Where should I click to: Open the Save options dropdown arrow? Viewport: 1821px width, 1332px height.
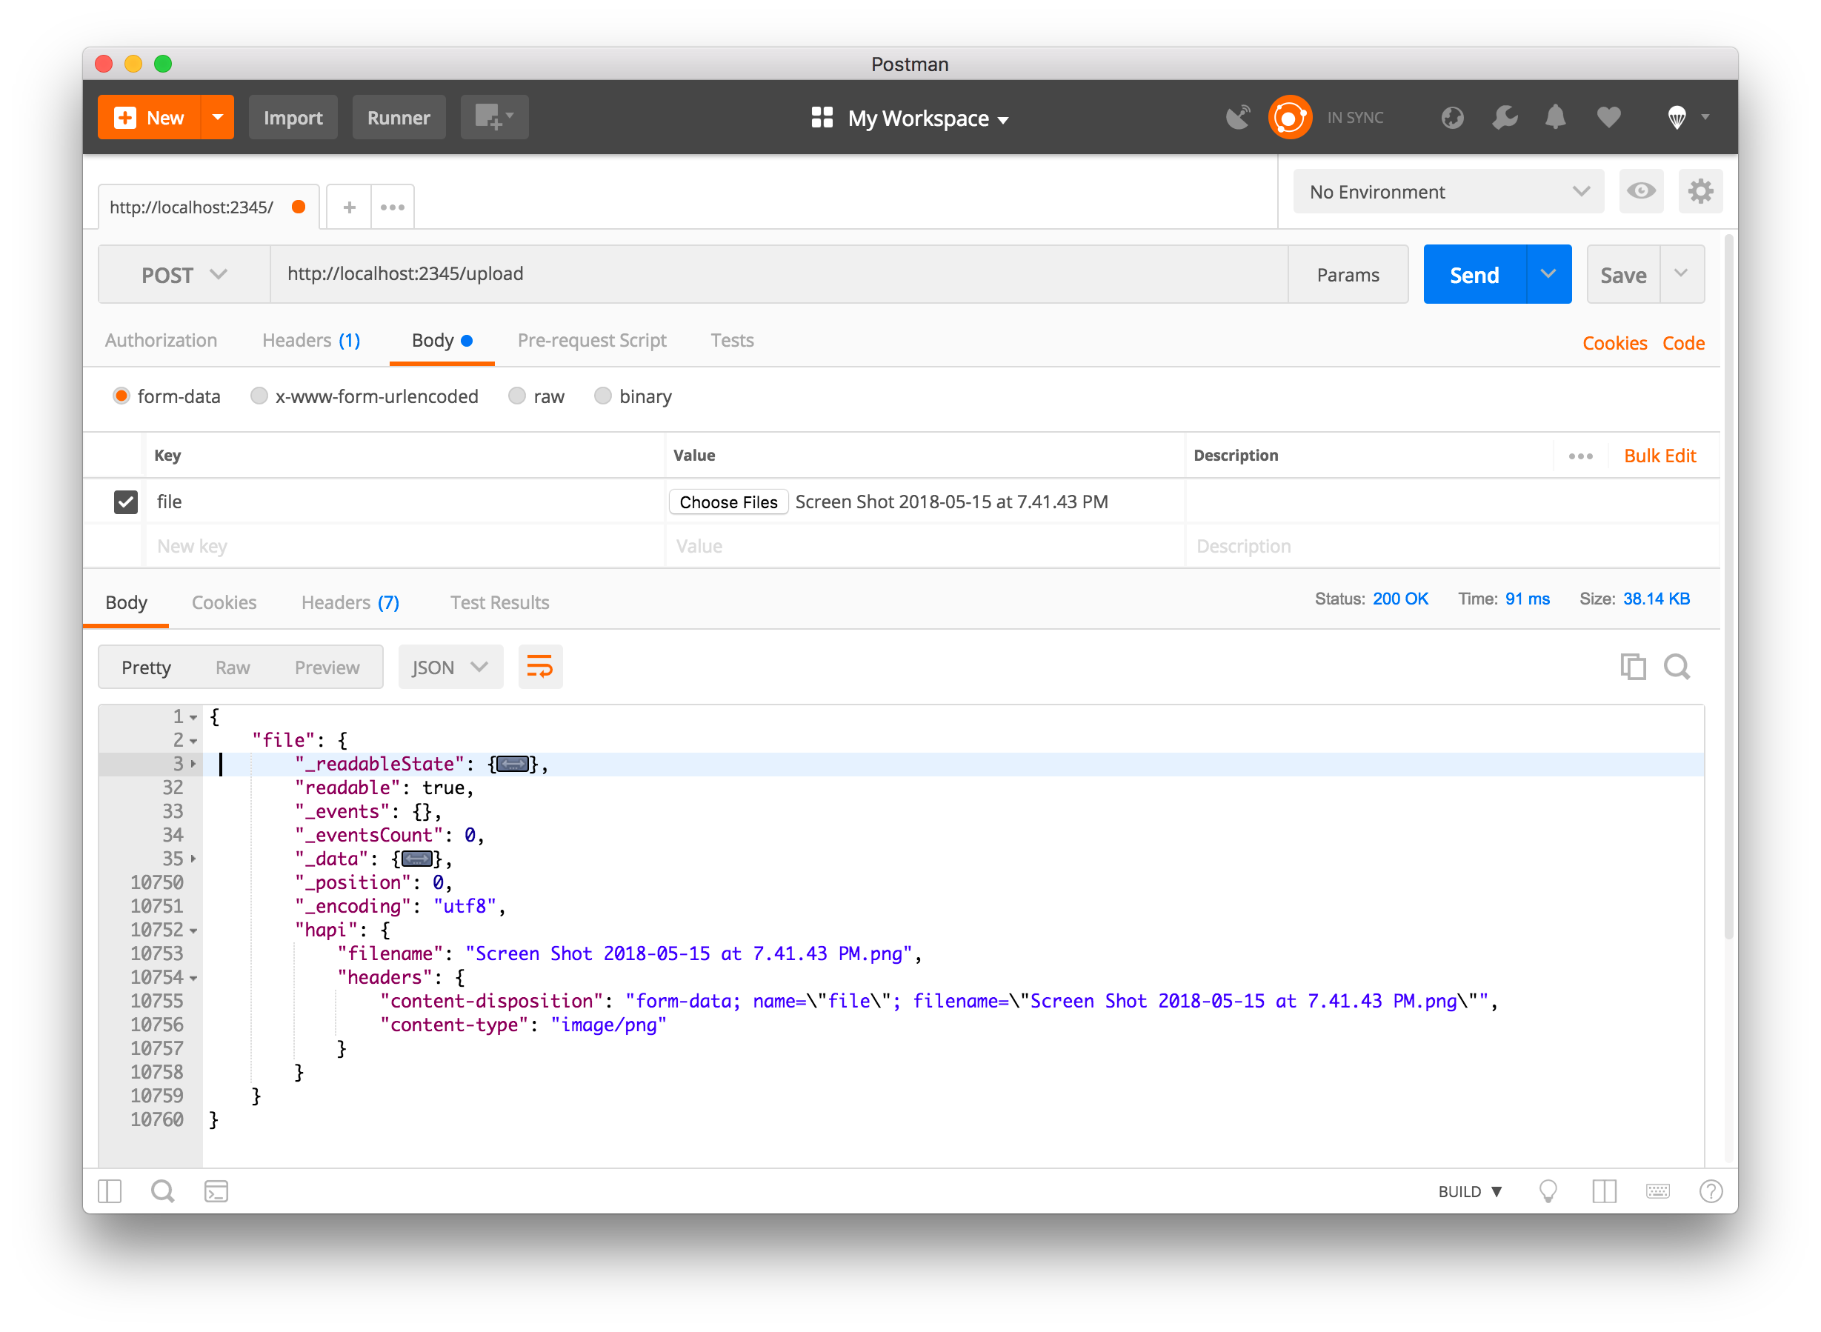[1682, 275]
